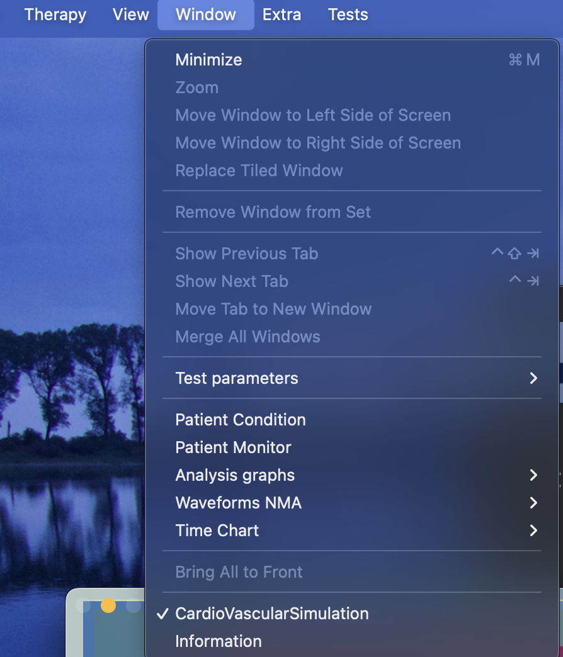Open the Extra menu
This screenshot has width=563, height=657.
pyautogui.click(x=281, y=14)
